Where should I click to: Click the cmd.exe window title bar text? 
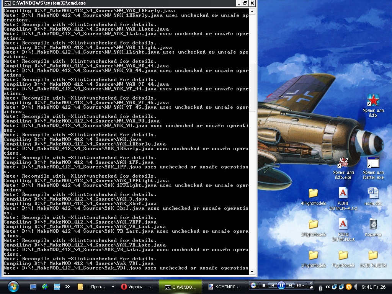tap(49, 3)
